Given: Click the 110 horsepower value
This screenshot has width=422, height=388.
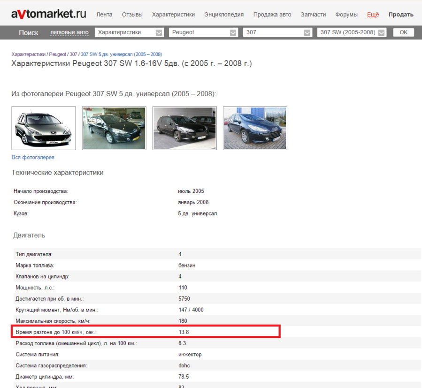Looking at the screenshot, I should click(183, 288).
